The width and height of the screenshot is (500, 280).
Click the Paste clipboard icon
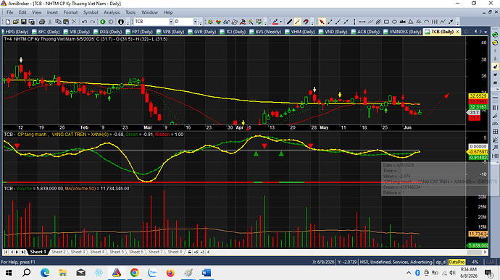click(66, 22)
